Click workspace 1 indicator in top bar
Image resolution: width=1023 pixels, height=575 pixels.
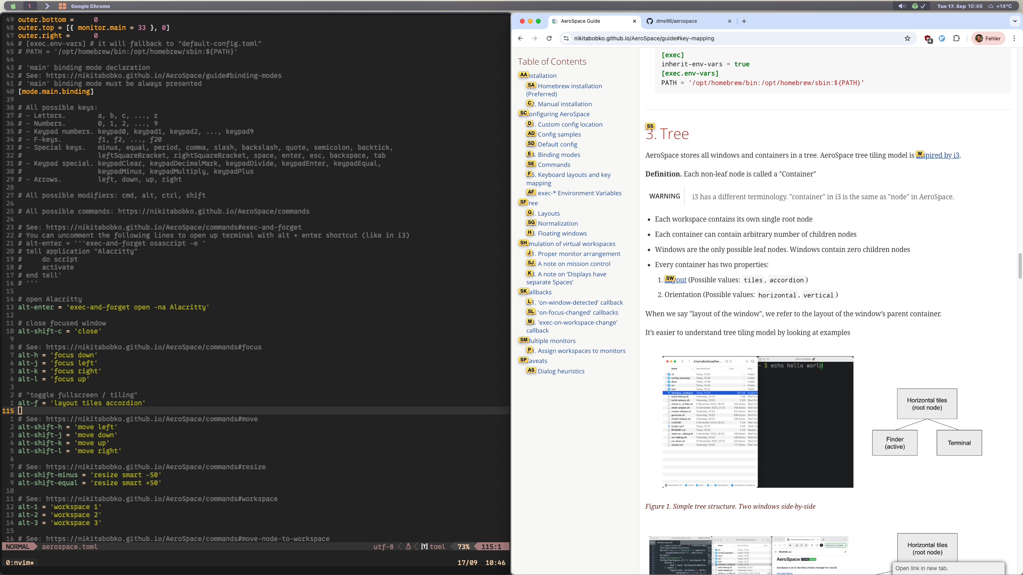pos(29,6)
